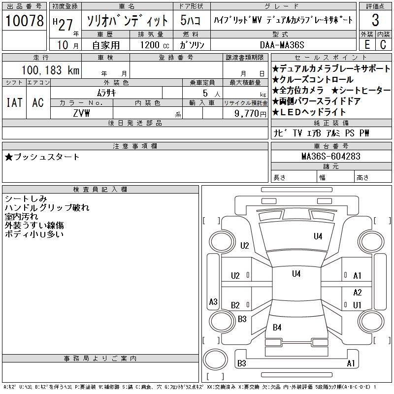Click the ハンドルグリップ破れ inspector note
Image resolution: width=394 pixels, height=394 pixels.
(47, 208)
